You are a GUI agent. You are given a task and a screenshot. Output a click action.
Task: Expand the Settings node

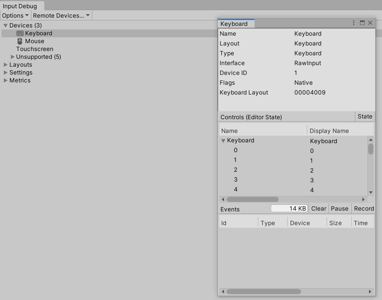click(x=6, y=73)
